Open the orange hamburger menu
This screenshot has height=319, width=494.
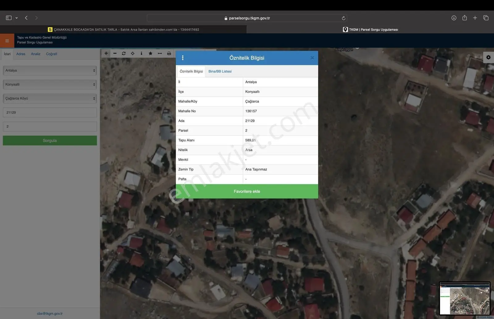tap(7, 41)
